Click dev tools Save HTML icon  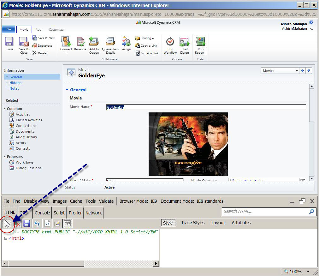point(27,224)
